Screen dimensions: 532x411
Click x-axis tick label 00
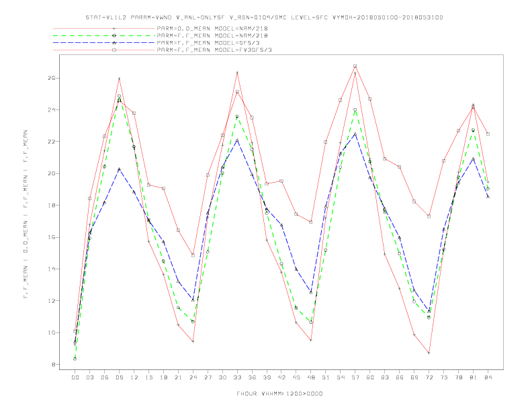pyautogui.click(x=75, y=377)
